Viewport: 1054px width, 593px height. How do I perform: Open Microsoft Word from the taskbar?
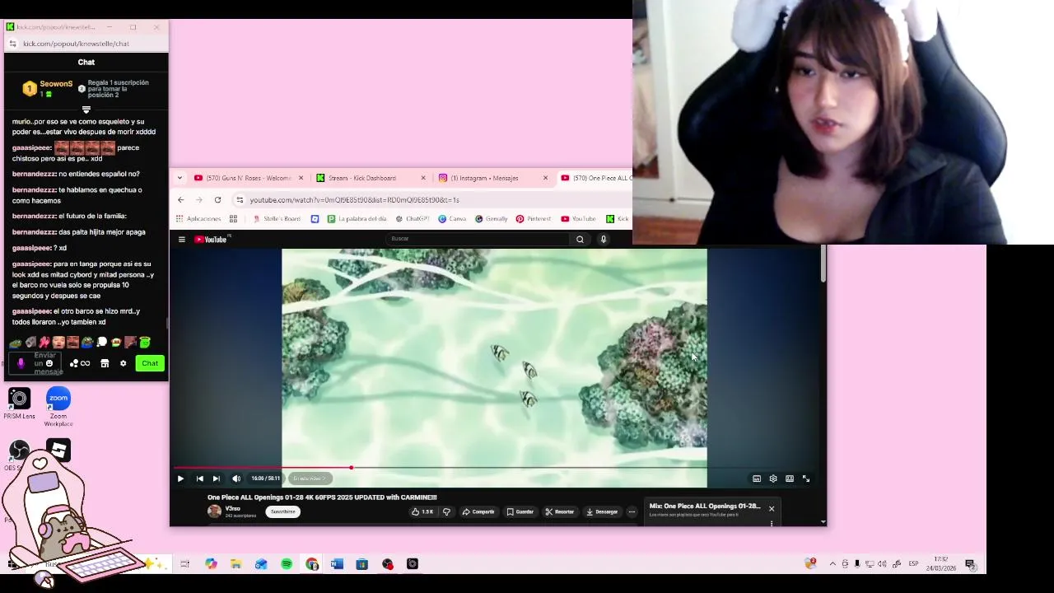(x=337, y=564)
